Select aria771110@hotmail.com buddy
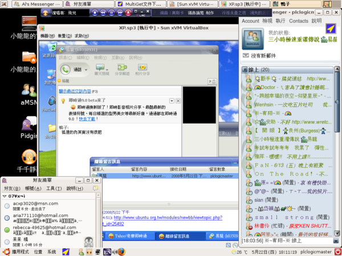The image size is (342, 256). (49, 218)
